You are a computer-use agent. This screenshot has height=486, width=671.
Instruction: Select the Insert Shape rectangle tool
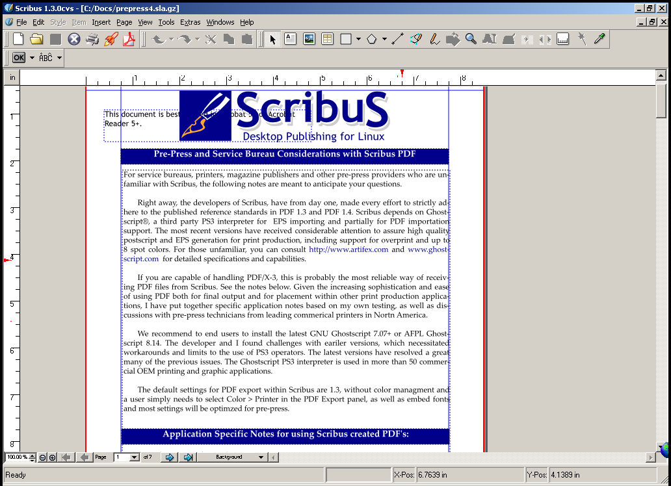coord(346,39)
